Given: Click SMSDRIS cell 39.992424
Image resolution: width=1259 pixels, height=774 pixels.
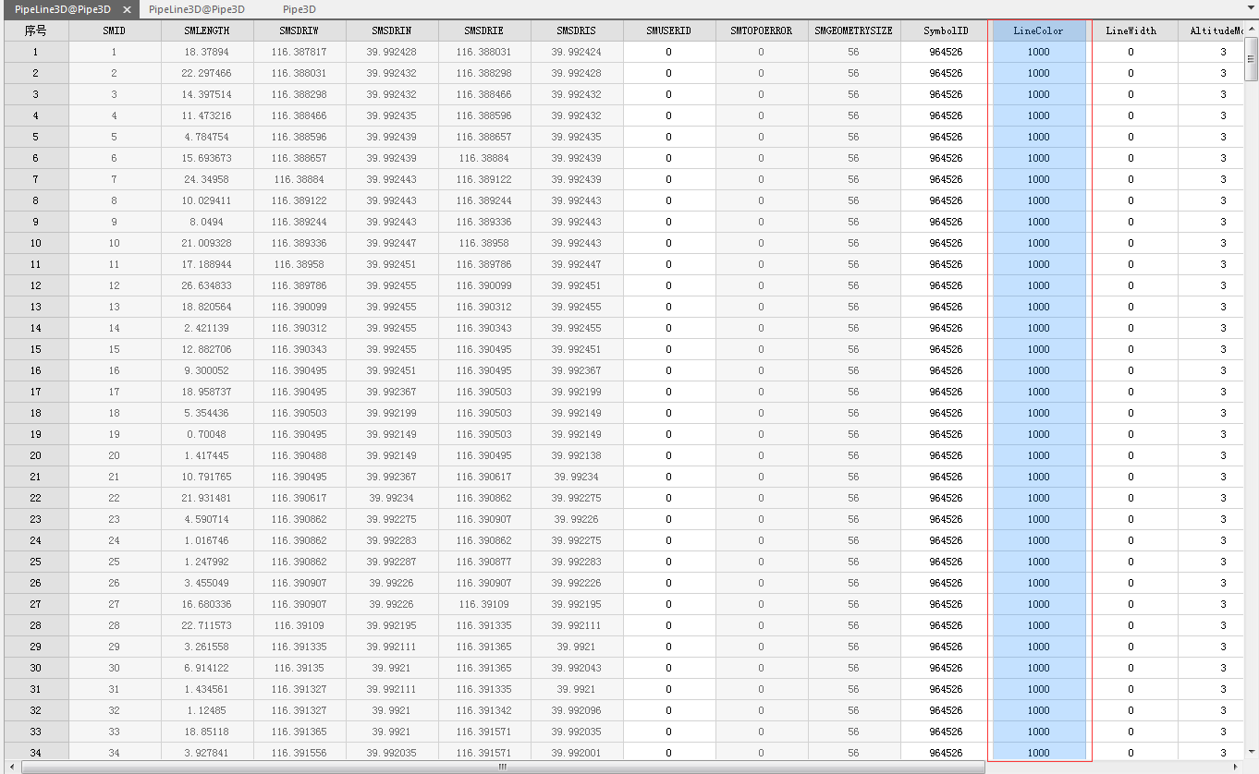Looking at the screenshot, I should 577,52.
